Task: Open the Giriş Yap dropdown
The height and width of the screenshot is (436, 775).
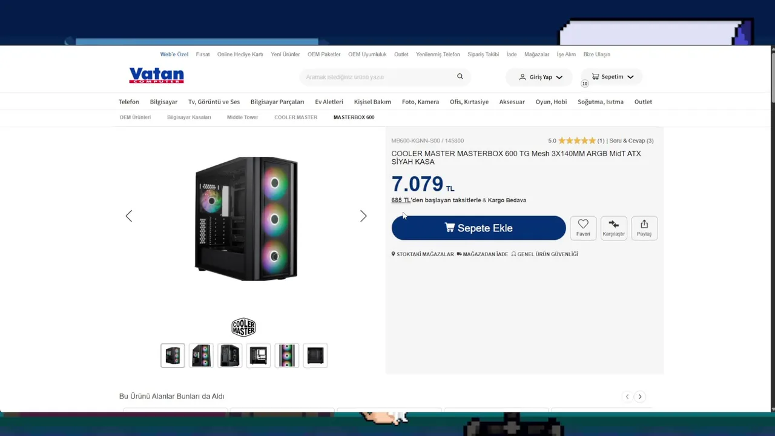Action: (x=540, y=77)
